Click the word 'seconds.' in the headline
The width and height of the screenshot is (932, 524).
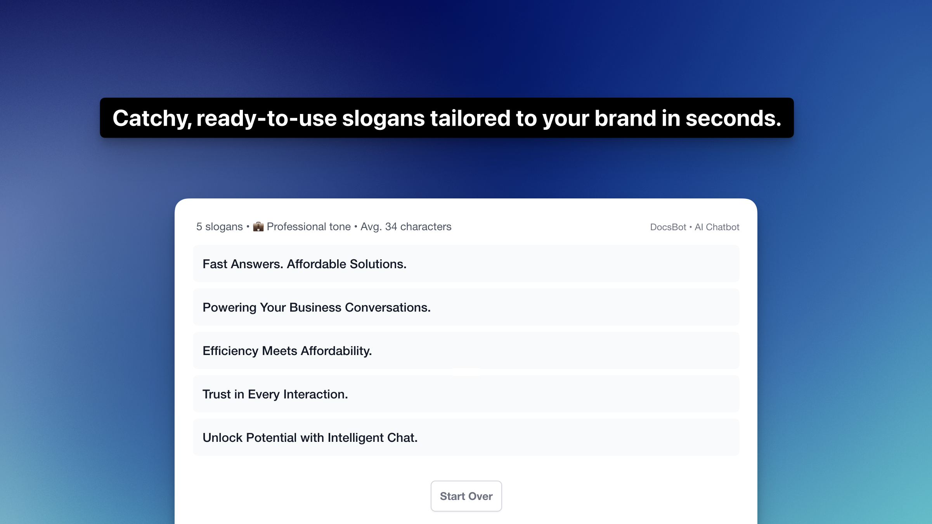pyautogui.click(x=733, y=118)
